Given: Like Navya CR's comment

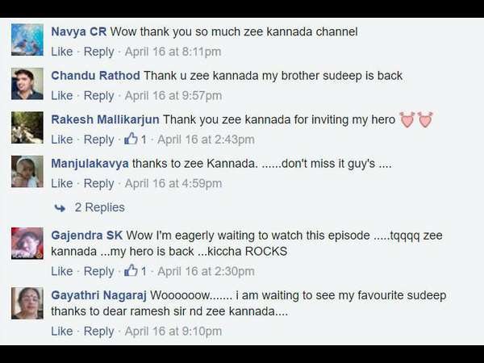Looking at the screenshot, I should coord(62,52).
